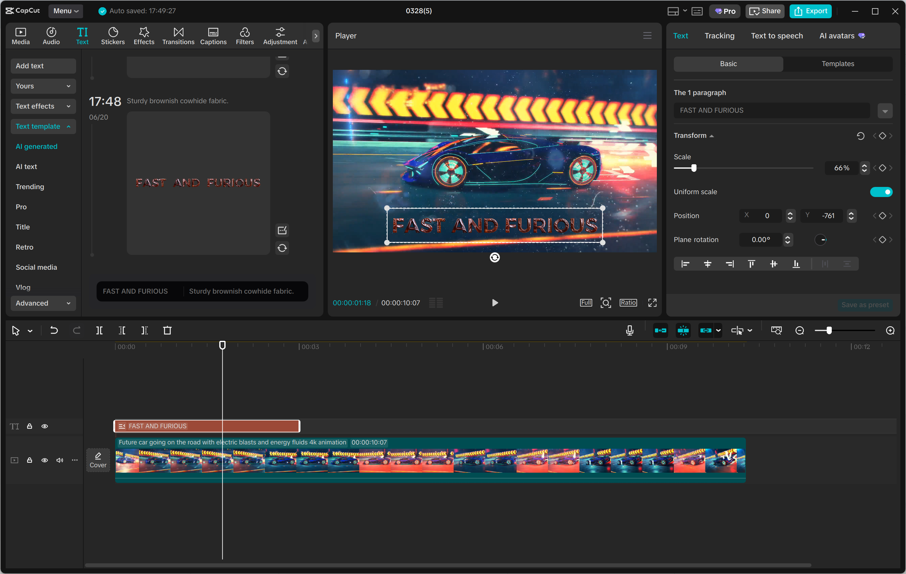The image size is (906, 574).
Task: Delete selected clip with trash icon
Action: [167, 330]
